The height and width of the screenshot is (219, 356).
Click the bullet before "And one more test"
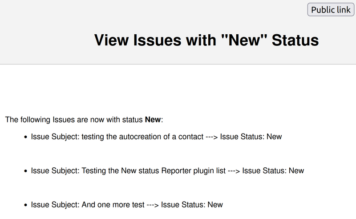[x=26, y=205]
